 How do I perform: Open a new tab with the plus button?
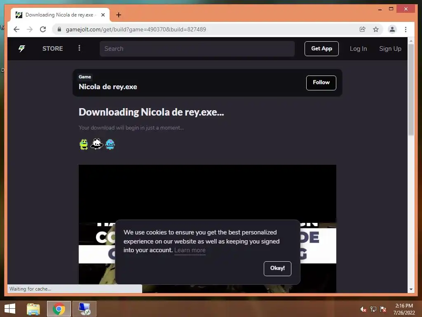119,15
